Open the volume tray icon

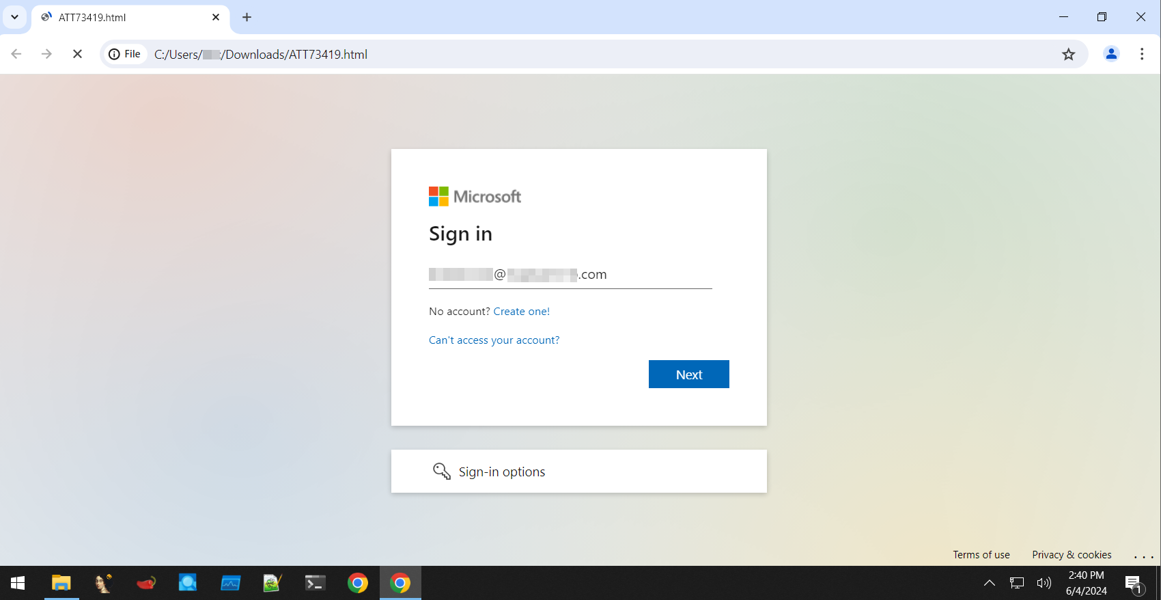click(x=1044, y=583)
